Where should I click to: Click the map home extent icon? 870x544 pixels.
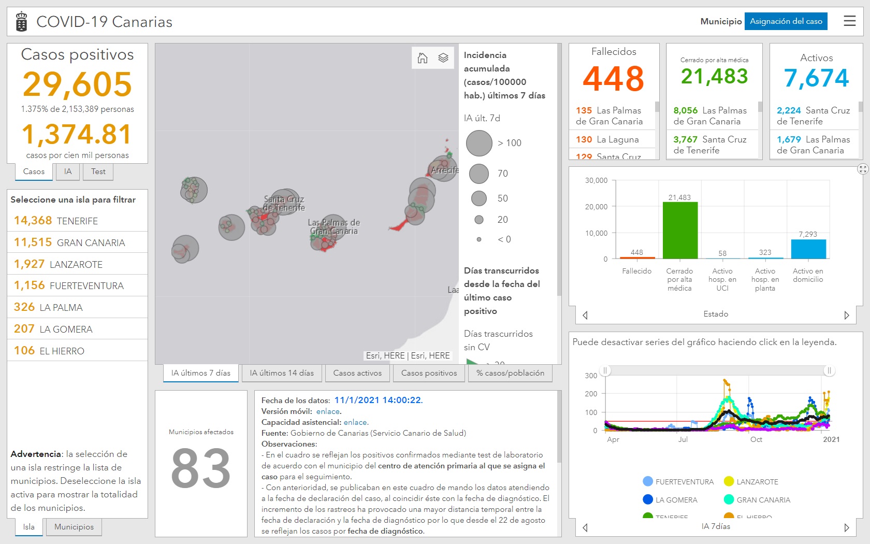pos(423,58)
